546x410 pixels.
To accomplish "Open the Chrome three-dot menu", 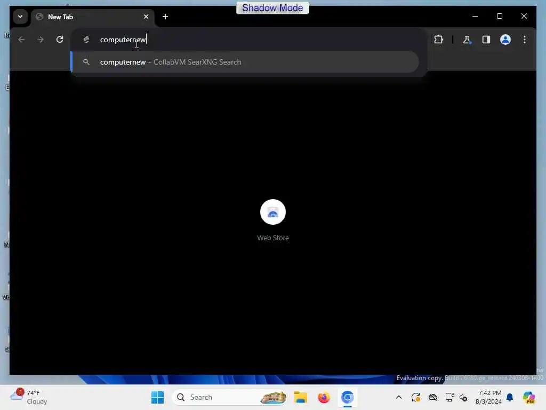I will 525,40.
